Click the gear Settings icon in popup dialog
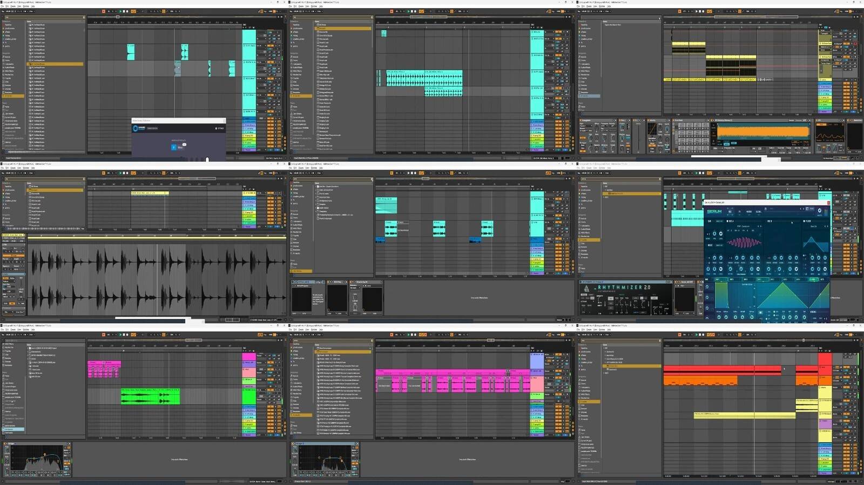864x485 pixels. pyautogui.click(x=216, y=128)
